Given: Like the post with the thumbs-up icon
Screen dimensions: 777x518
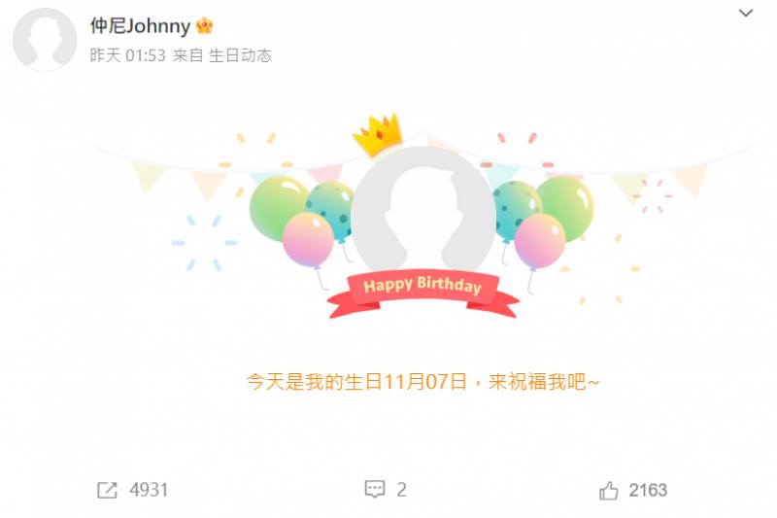Looking at the screenshot, I should coord(609,490).
